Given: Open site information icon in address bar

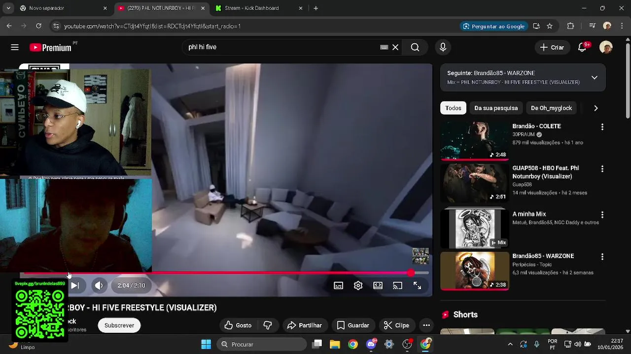Looking at the screenshot, I should 56,26.
